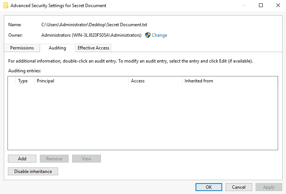Click the Access column header

click(138, 81)
